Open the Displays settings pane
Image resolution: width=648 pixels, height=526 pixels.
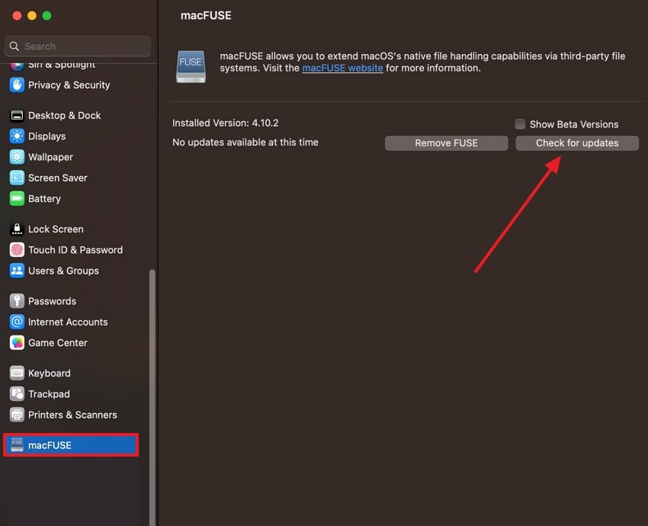pos(47,136)
